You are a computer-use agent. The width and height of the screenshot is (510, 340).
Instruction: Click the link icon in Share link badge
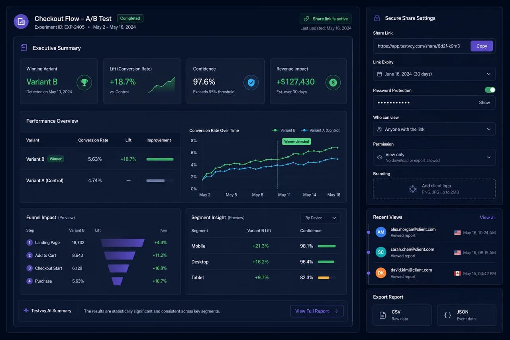point(306,19)
